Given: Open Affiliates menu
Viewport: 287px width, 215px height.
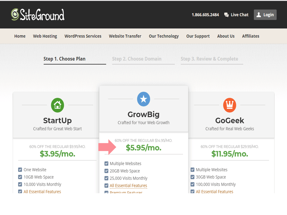Looking at the screenshot, I should coord(251,36).
